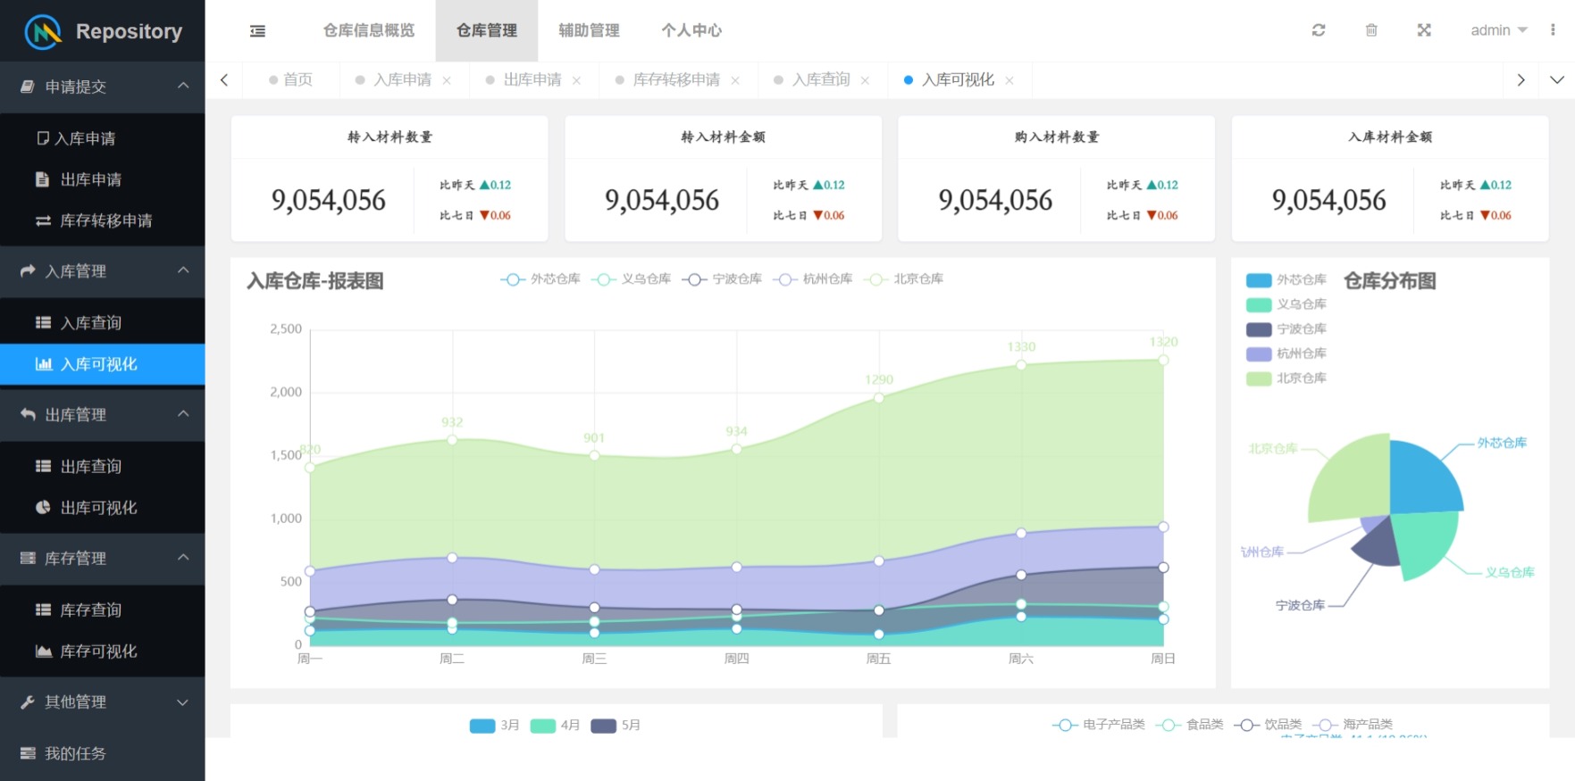Collapse the 出库管理 sidebar group
Image resolution: width=1575 pixels, height=781 pixels.
[103, 415]
